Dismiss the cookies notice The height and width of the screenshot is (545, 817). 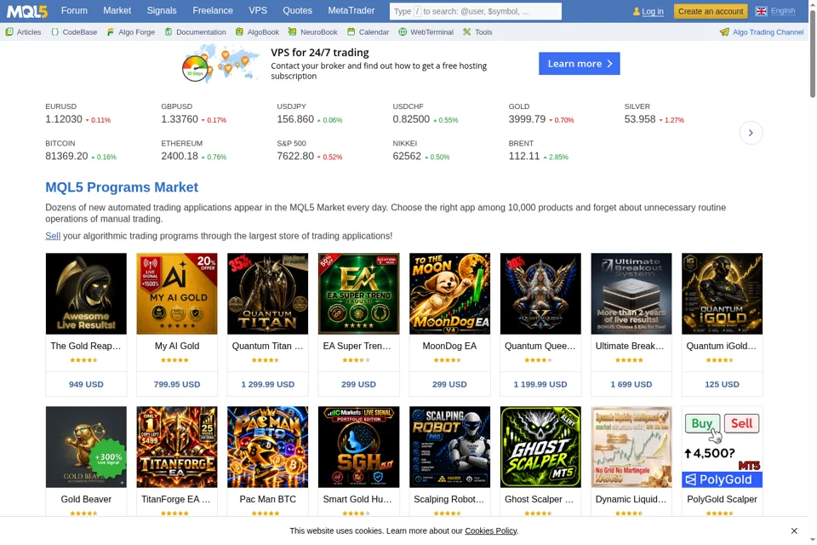pos(794,531)
